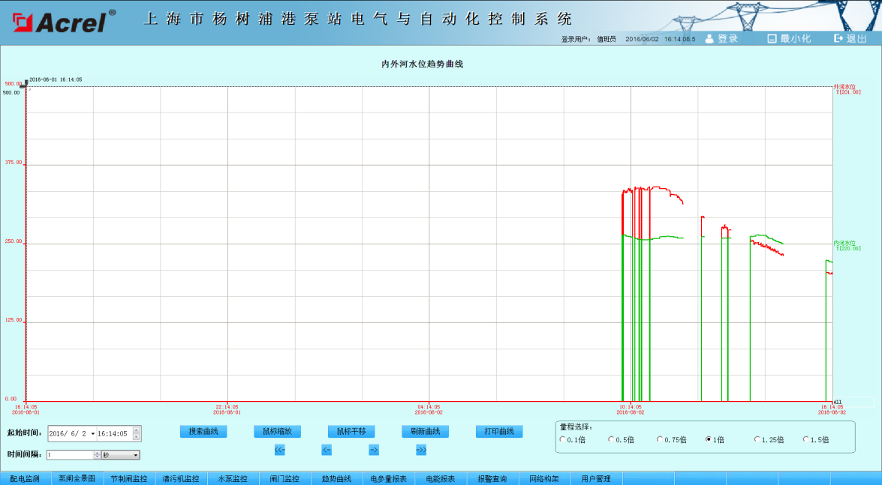Viewport: 882px width, 485px height.
Task: Expand the time unit 秒 combo box
Action: coord(136,455)
